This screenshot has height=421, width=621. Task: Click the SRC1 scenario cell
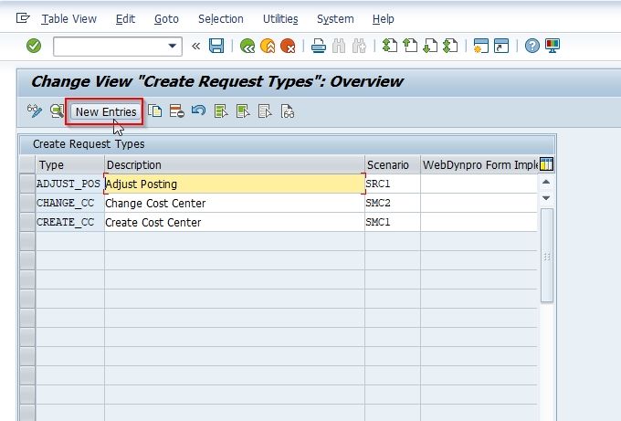[x=393, y=184]
